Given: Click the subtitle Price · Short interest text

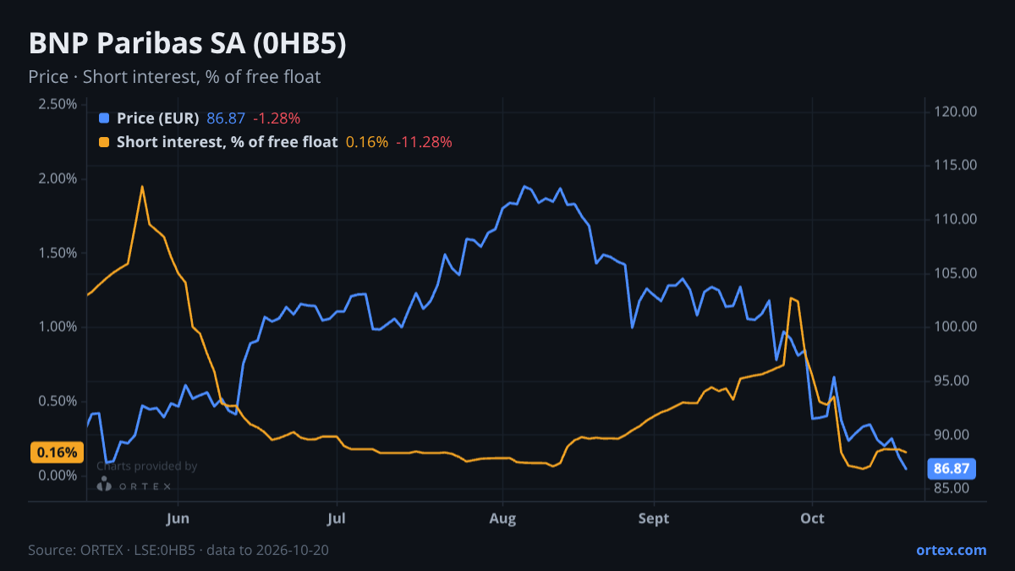Looking at the screenshot, I should tap(174, 77).
